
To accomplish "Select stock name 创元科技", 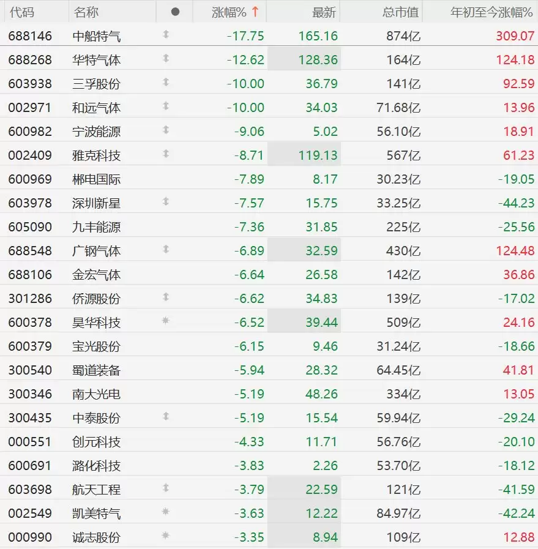I will click(97, 442).
